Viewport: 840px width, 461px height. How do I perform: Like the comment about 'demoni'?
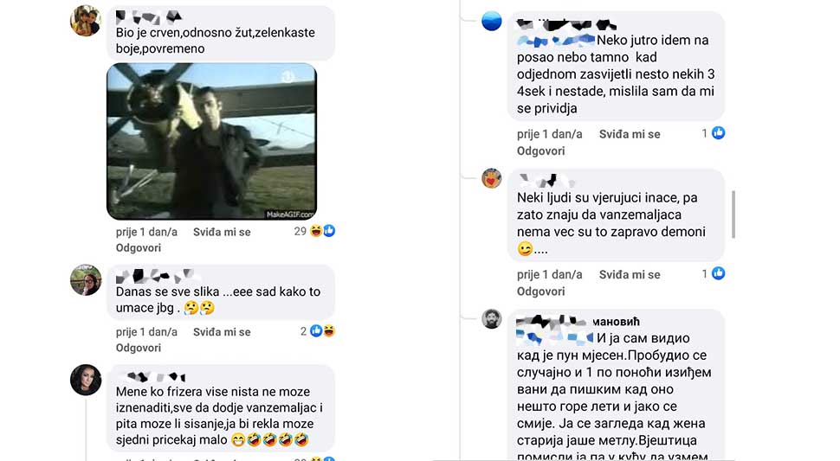[x=630, y=274]
